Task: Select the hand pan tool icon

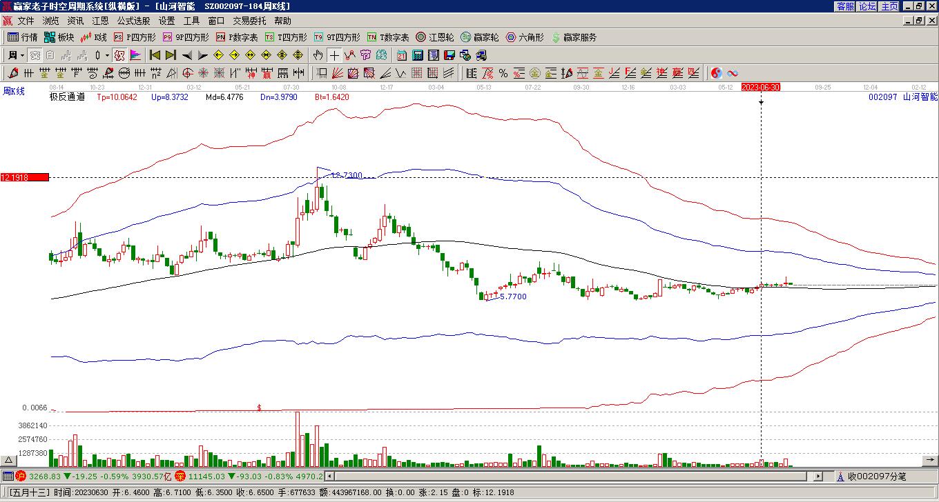Action: pos(318,55)
